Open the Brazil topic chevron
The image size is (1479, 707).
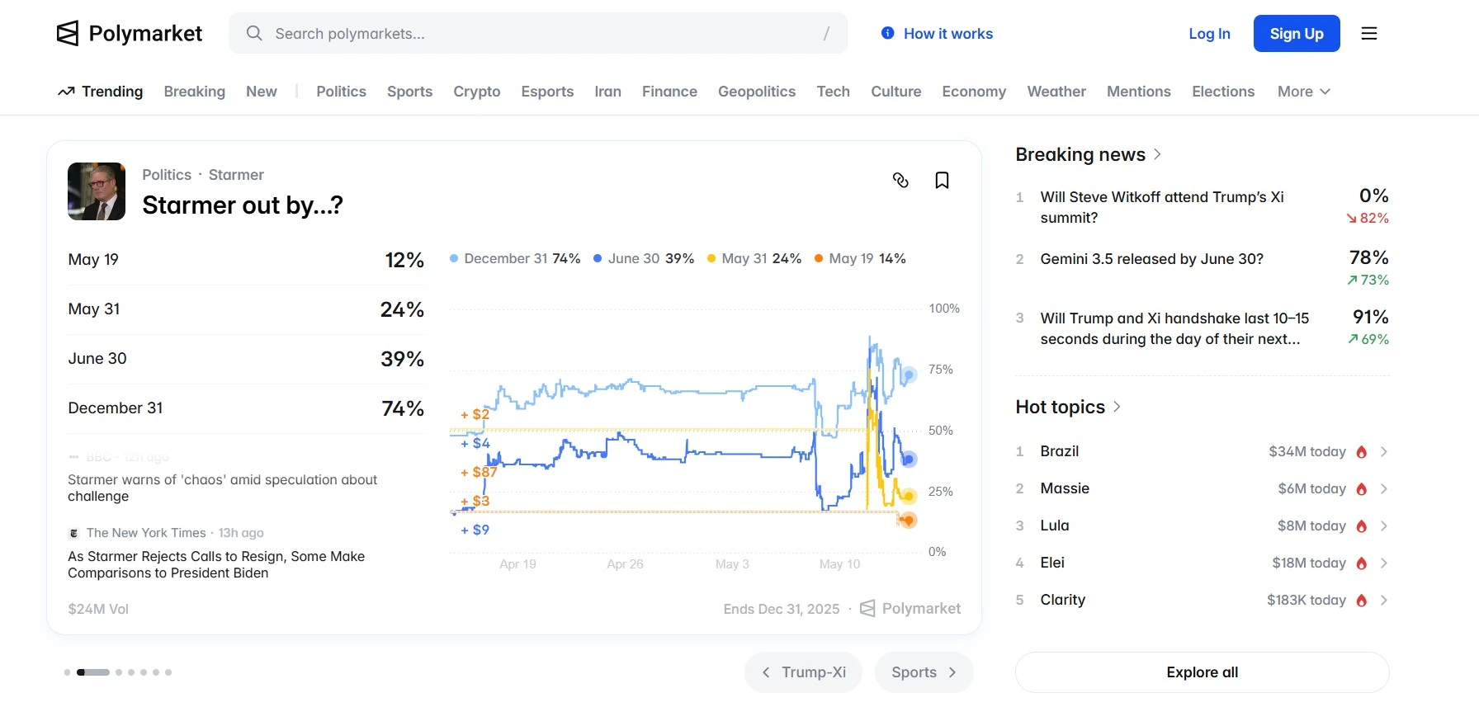(x=1384, y=451)
